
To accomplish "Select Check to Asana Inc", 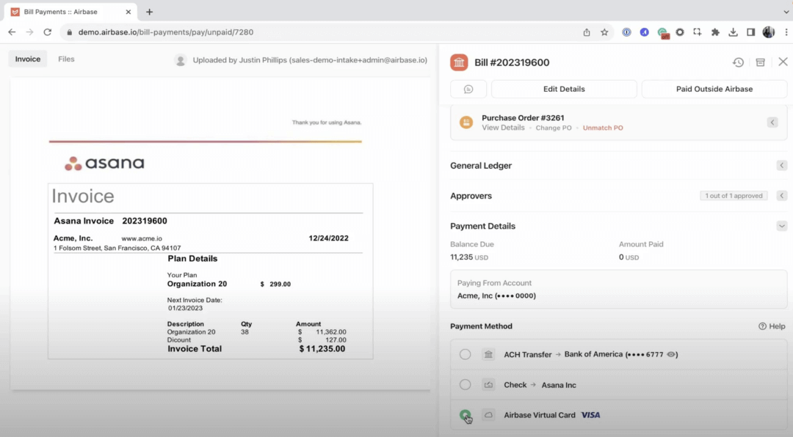I will (465, 385).
